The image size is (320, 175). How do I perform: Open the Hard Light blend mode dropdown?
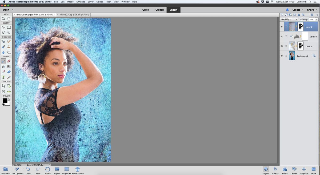[x=289, y=19]
